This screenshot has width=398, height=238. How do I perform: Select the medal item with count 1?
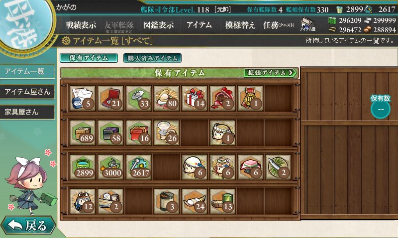pos(250,98)
